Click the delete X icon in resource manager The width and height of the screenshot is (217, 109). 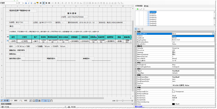pyautogui.click(x=144, y=9)
